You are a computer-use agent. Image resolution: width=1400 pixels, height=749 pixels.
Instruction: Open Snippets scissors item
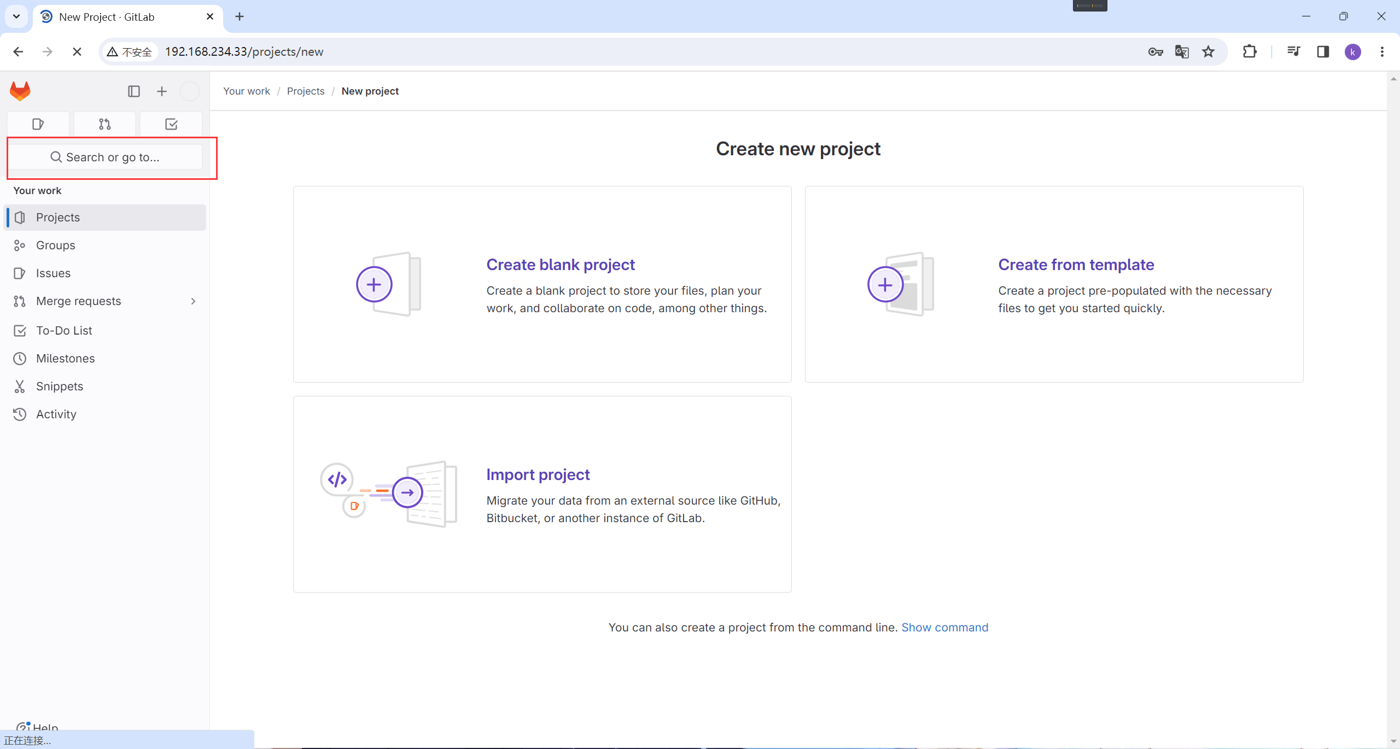[x=59, y=387]
